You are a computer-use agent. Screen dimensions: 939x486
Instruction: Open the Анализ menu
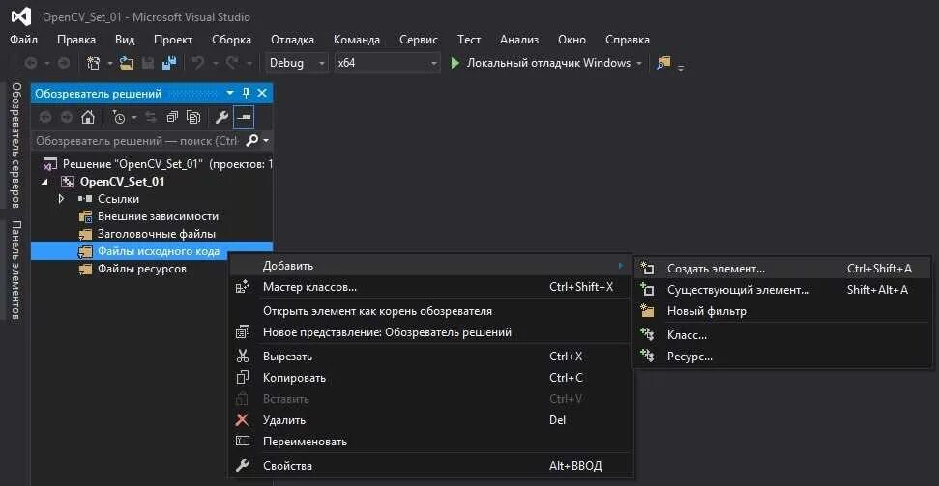519,40
